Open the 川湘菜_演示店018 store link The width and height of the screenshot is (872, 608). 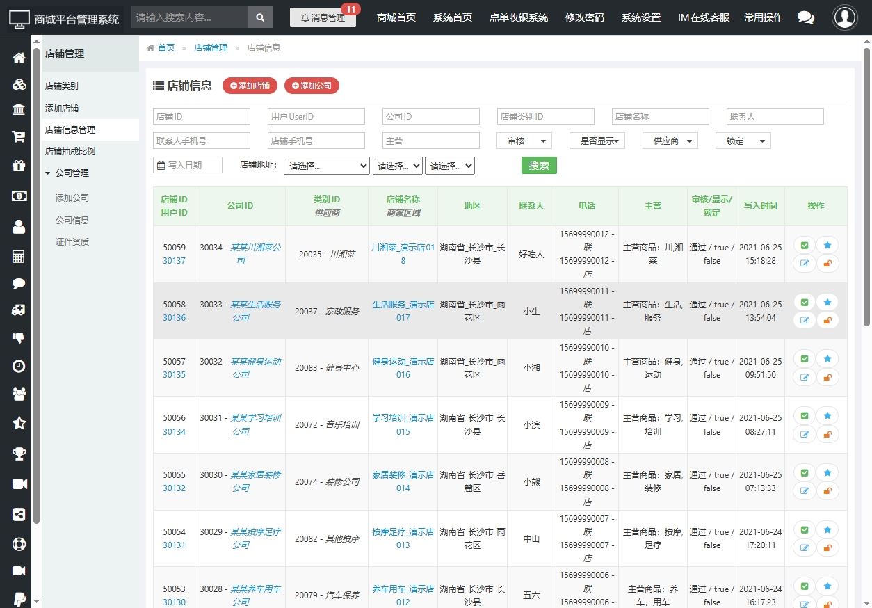(x=403, y=254)
